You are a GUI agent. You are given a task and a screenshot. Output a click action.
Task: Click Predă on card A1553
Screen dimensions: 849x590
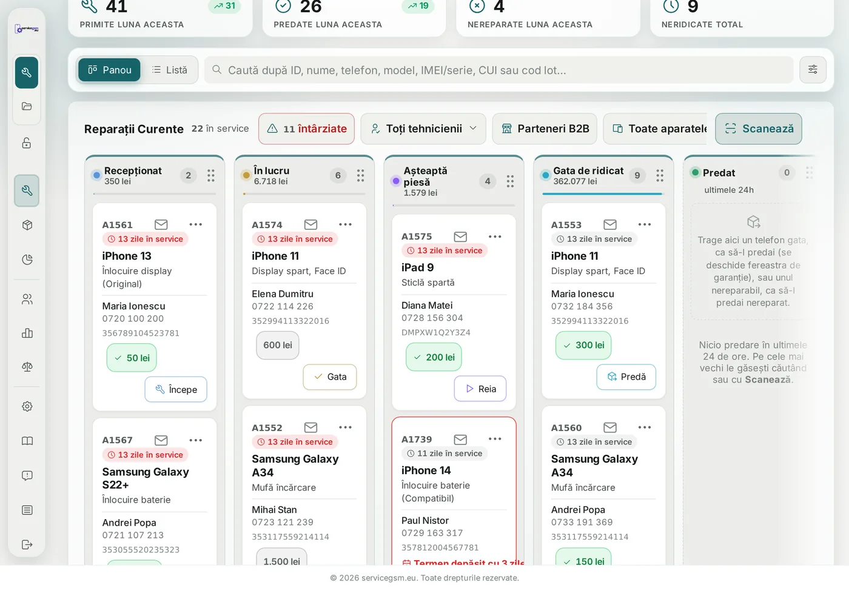tap(626, 377)
